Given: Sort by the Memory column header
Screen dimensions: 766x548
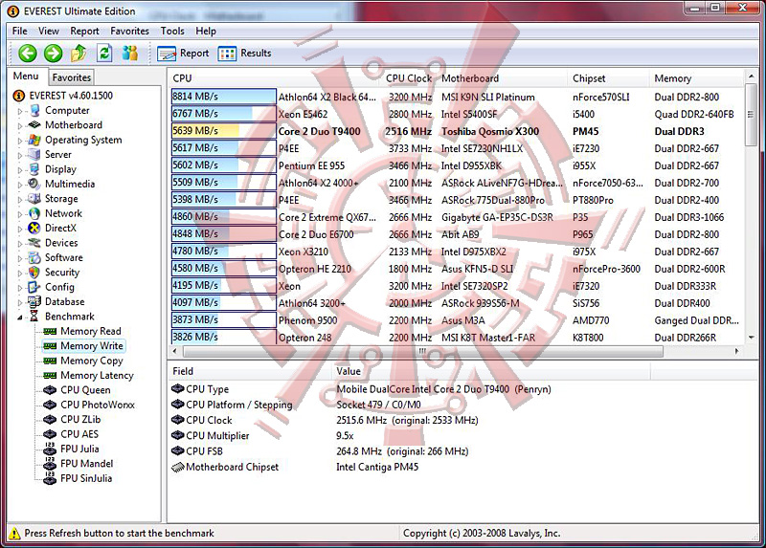Looking at the screenshot, I should click(x=697, y=78).
